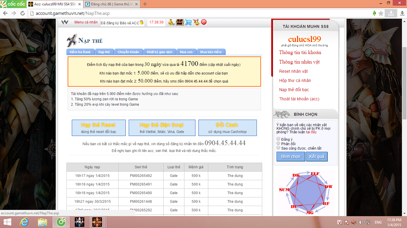
Task: Click '16h17 ngay 1/4/2015' date cell
Action: click(x=92, y=176)
